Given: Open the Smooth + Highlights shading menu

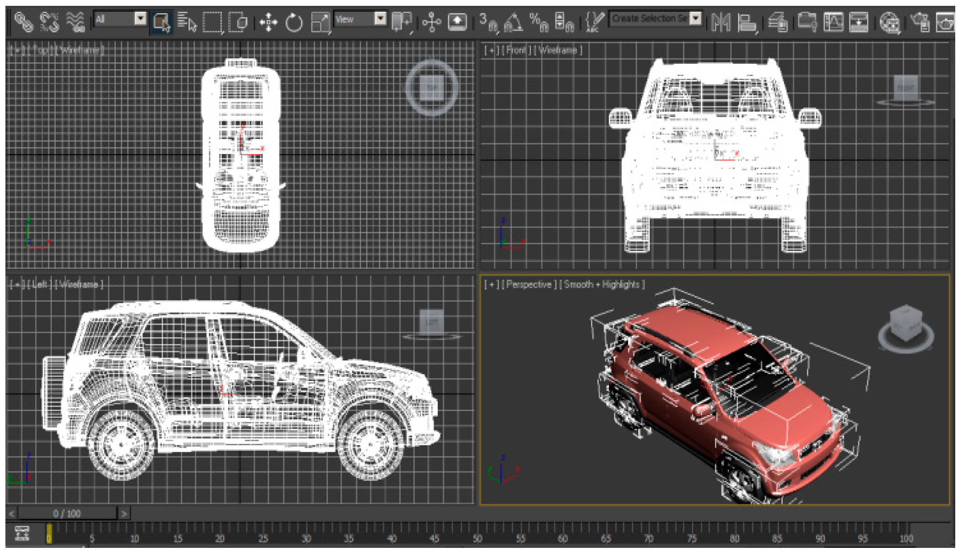Looking at the screenshot, I should tap(602, 285).
